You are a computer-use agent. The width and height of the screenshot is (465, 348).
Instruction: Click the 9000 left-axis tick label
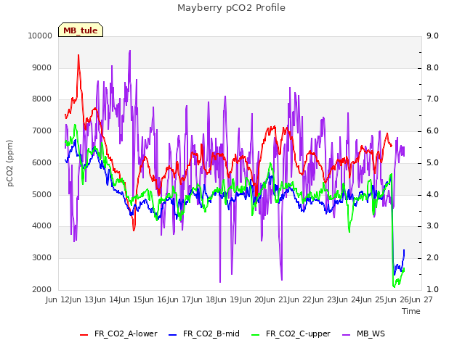[x=42, y=67]
